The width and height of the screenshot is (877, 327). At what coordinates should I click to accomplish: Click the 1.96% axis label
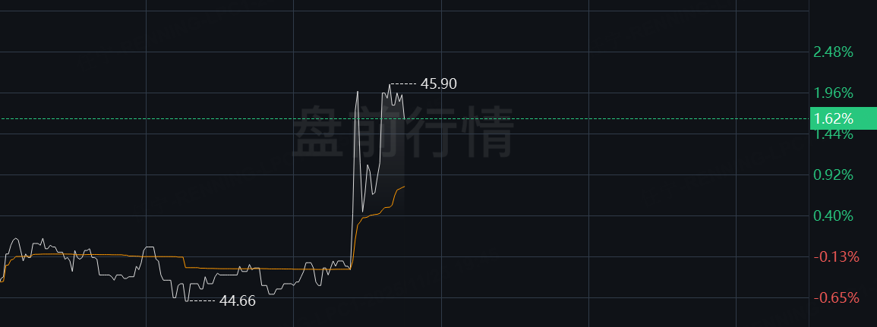click(834, 93)
